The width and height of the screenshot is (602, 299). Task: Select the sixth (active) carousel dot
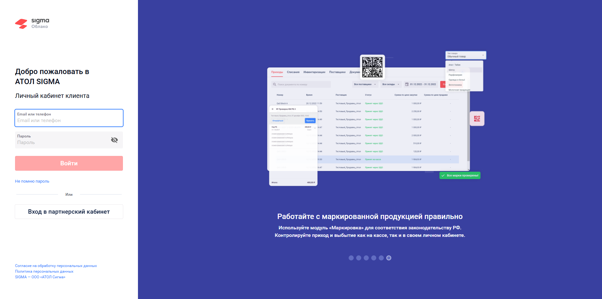tap(389, 258)
